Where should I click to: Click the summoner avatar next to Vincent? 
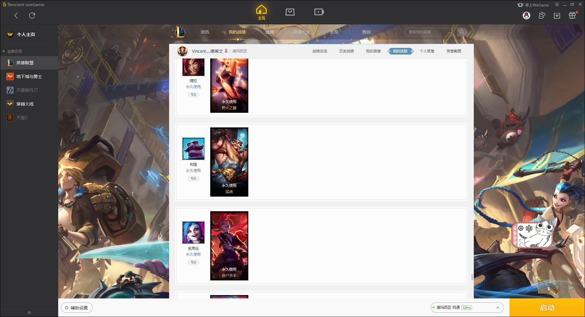[x=183, y=51]
